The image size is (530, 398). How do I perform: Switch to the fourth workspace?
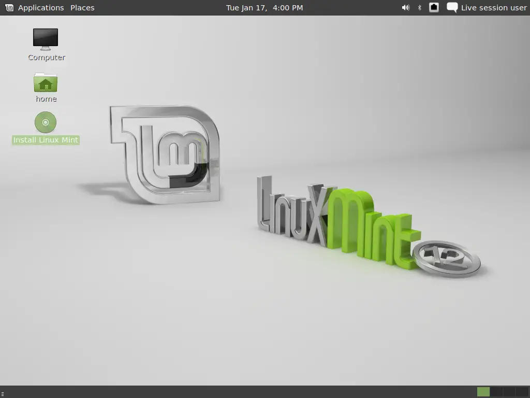point(522,392)
